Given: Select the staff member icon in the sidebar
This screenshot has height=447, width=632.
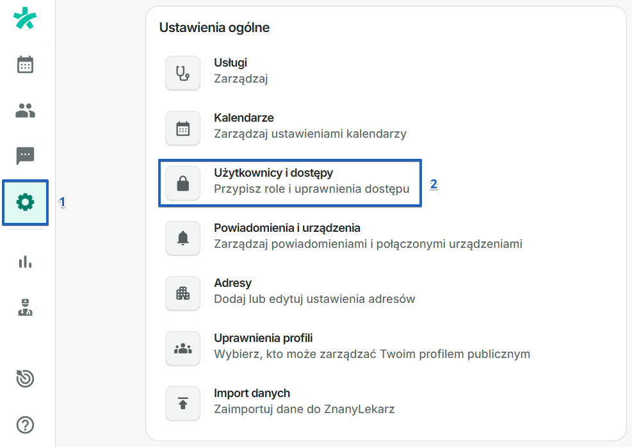Looking at the screenshot, I should point(25,308).
